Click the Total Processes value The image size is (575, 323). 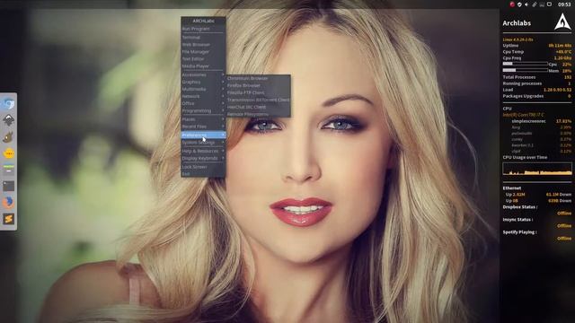click(568, 77)
